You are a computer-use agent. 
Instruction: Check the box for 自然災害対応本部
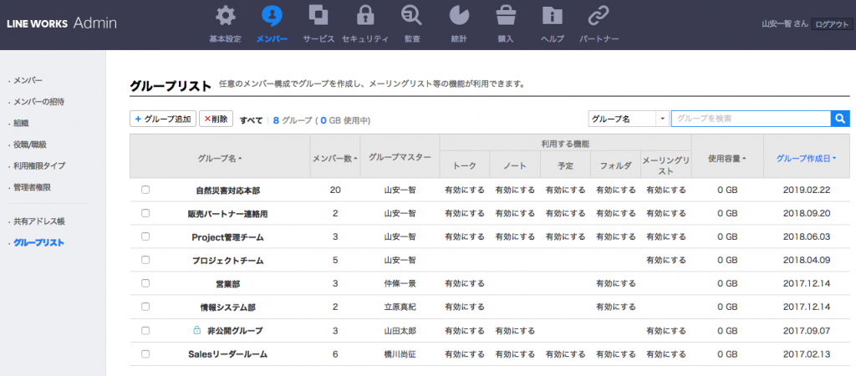click(145, 190)
